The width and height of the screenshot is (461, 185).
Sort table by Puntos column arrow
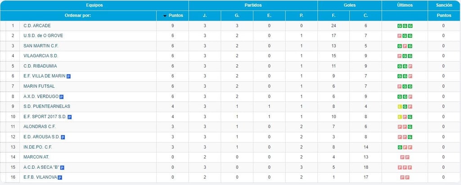coord(165,16)
